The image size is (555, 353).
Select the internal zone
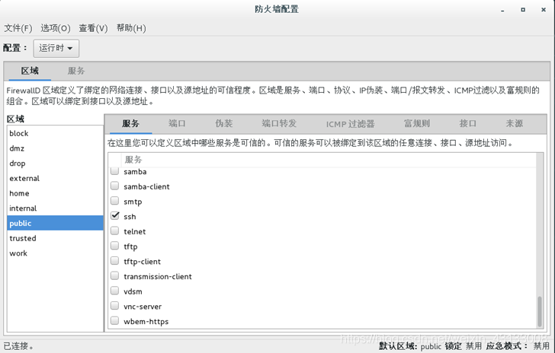(55, 208)
